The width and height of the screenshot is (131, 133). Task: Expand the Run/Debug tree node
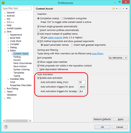tap(5, 89)
